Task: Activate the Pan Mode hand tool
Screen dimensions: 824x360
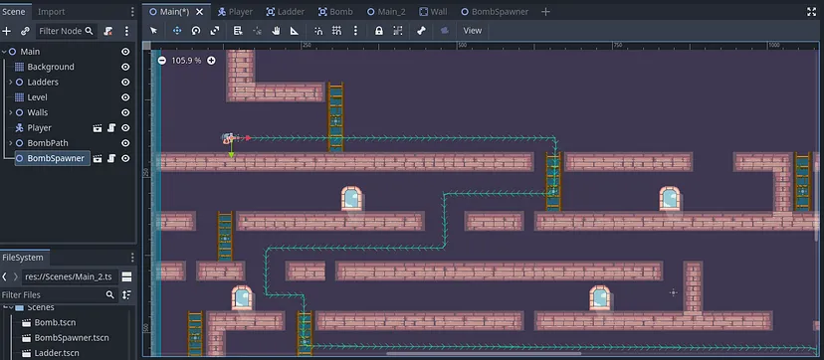Action: click(276, 31)
